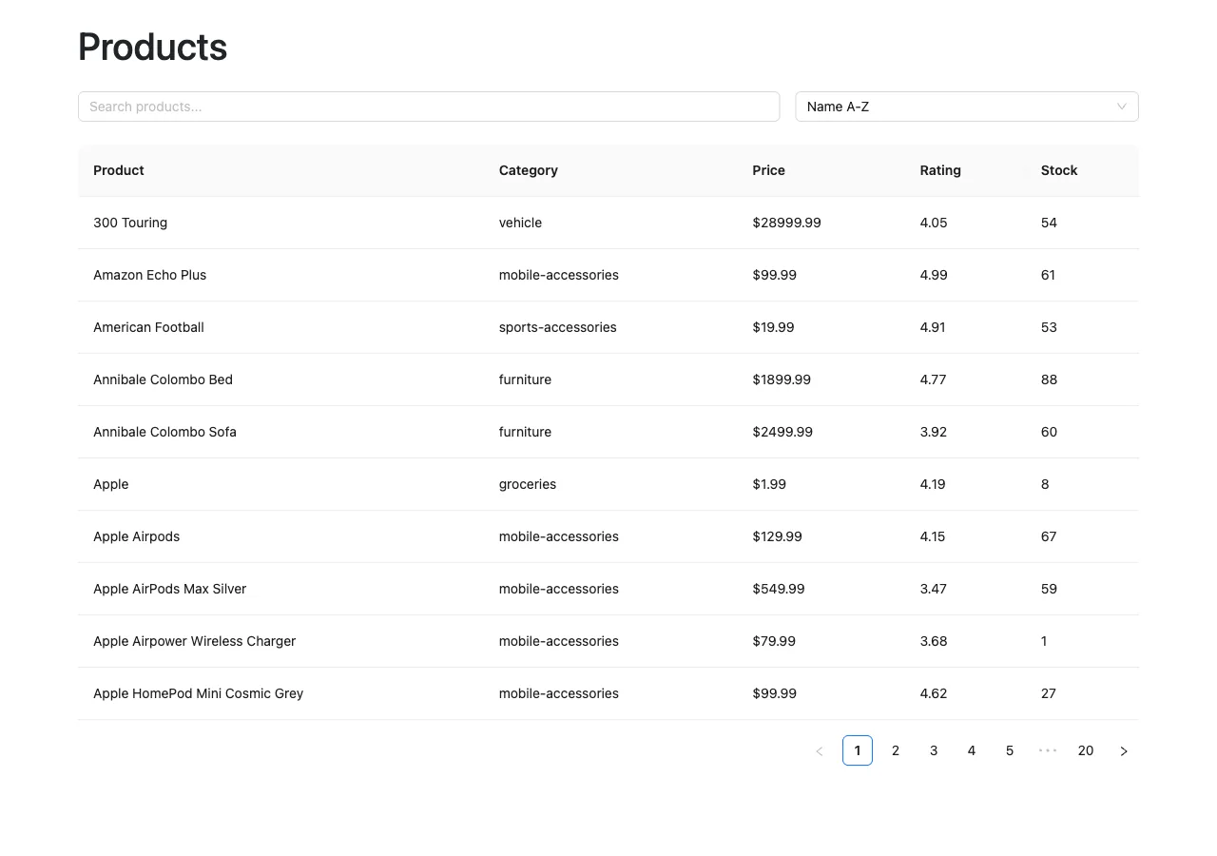Select the 3.47 rating value
Viewport: 1217px width, 856px height.
934,589
